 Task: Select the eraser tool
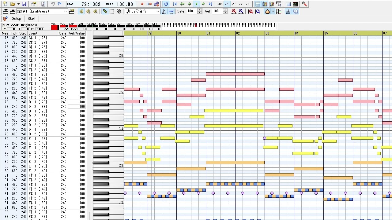[119, 11]
